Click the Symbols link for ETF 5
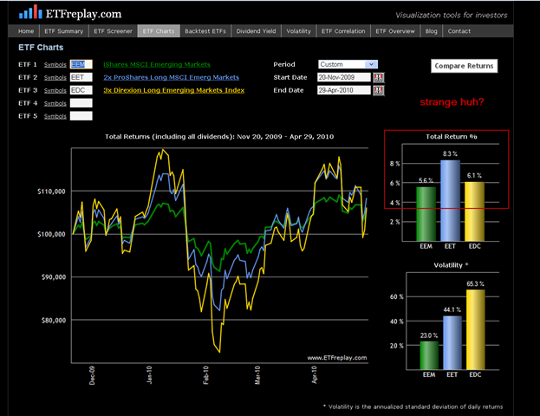Screen dimensions: 540x416 (x=55, y=116)
